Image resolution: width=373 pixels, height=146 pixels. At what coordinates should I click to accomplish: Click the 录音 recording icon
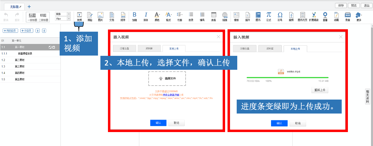click(x=348, y=15)
